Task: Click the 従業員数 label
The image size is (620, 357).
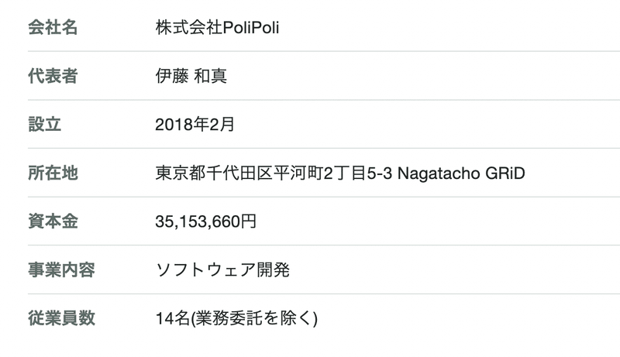Action: [61, 318]
